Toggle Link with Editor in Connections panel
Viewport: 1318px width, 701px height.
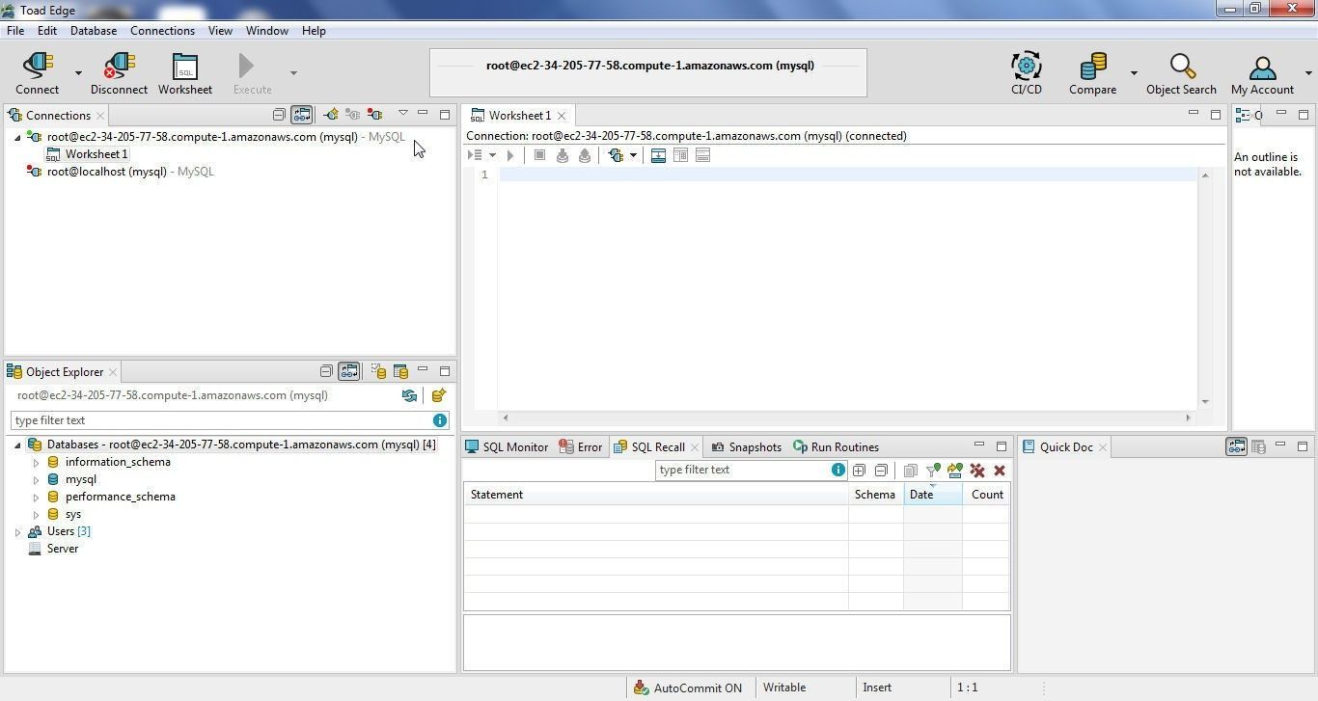point(302,115)
